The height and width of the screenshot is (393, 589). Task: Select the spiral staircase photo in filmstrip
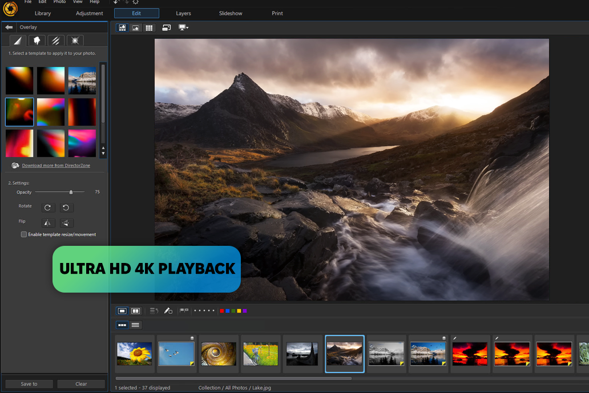[219, 354]
